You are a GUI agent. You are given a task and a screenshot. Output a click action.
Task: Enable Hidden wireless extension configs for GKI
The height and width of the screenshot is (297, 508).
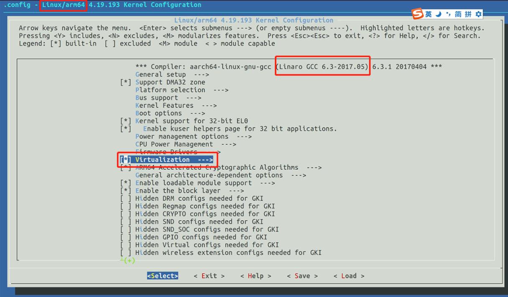(x=126, y=252)
